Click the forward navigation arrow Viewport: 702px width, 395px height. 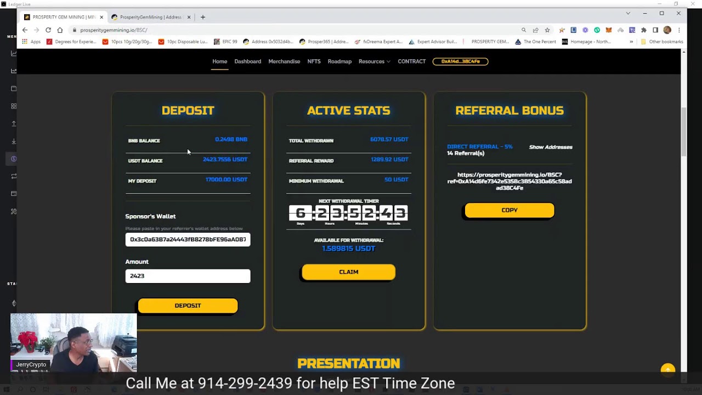pos(36,30)
